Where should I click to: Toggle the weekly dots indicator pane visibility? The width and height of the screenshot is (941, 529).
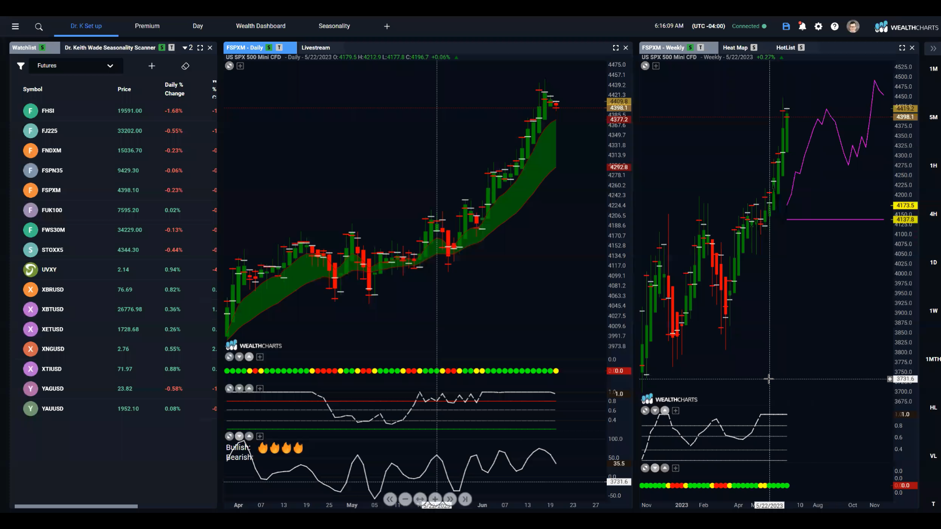tap(645, 468)
